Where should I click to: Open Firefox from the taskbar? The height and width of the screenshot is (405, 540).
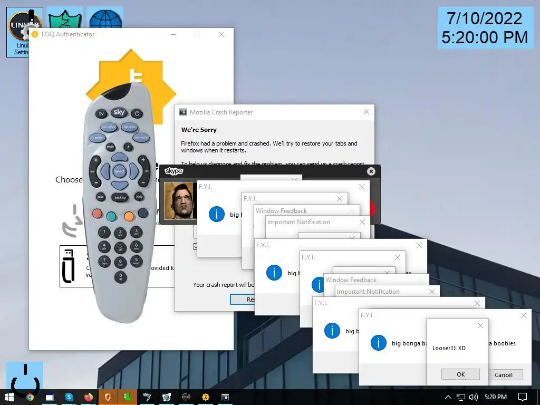pos(89,397)
